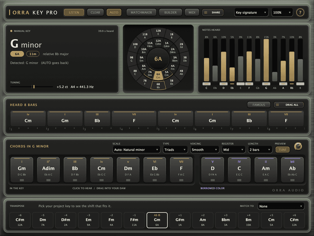
Task: Click the drag handle on the Eb chord card
Action: [155, 180]
